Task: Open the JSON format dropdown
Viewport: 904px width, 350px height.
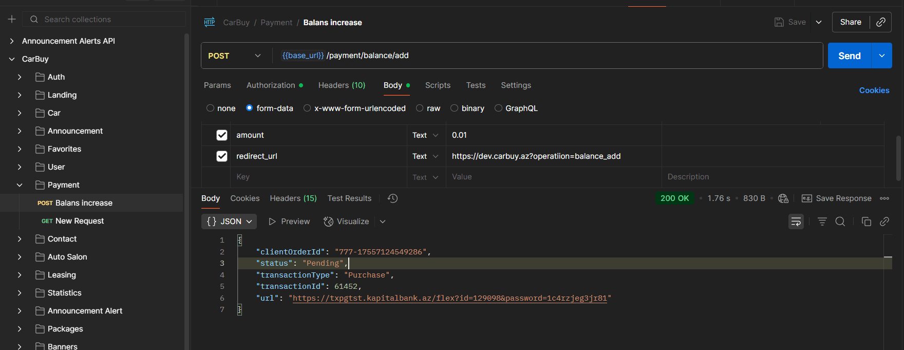Action: [x=229, y=222]
